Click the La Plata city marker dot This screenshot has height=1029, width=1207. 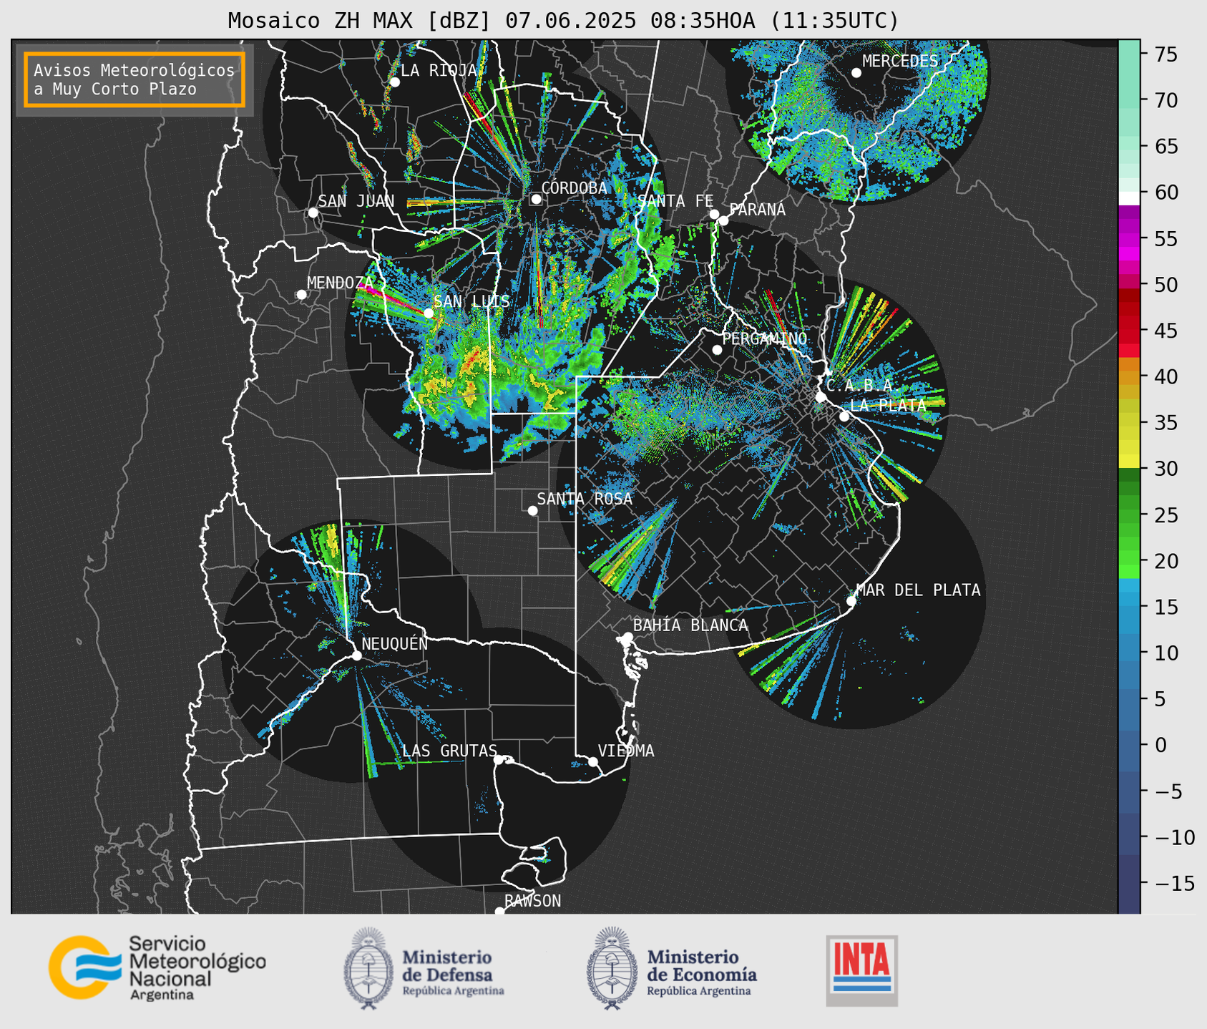pyautogui.click(x=844, y=416)
